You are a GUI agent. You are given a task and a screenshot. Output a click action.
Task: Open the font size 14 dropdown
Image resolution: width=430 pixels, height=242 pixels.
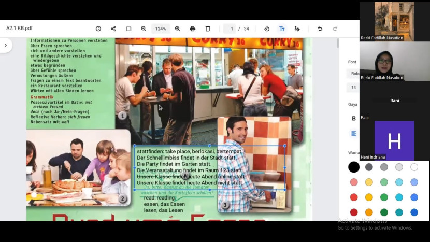pyautogui.click(x=354, y=88)
